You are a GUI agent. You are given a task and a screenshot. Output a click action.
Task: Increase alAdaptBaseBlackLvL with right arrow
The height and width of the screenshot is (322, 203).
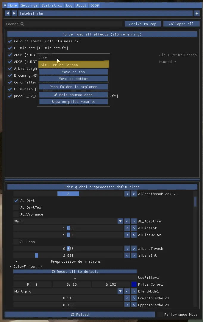tap(134, 194)
